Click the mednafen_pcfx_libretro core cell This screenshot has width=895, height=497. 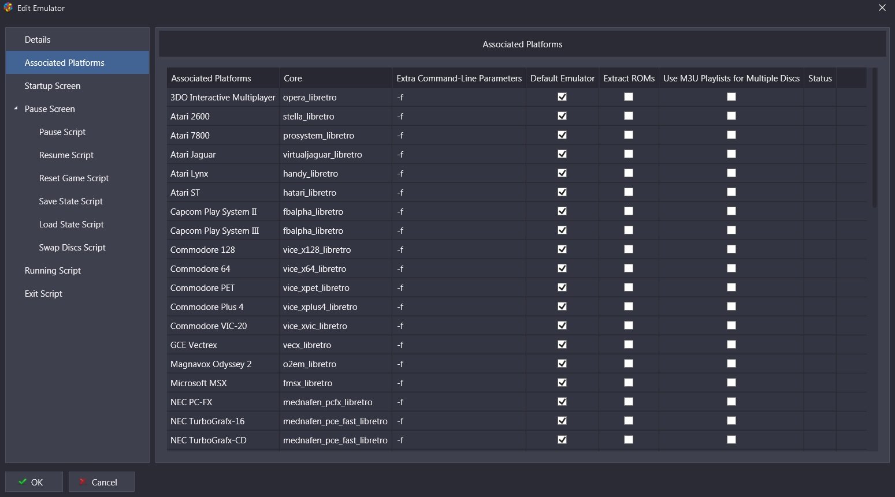(x=336, y=402)
